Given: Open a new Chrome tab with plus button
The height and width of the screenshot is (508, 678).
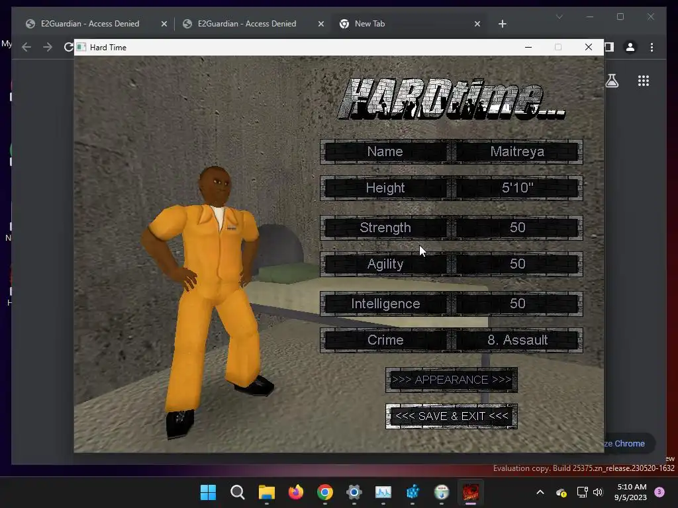Looking at the screenshot, I should click(x=502, y=24).
